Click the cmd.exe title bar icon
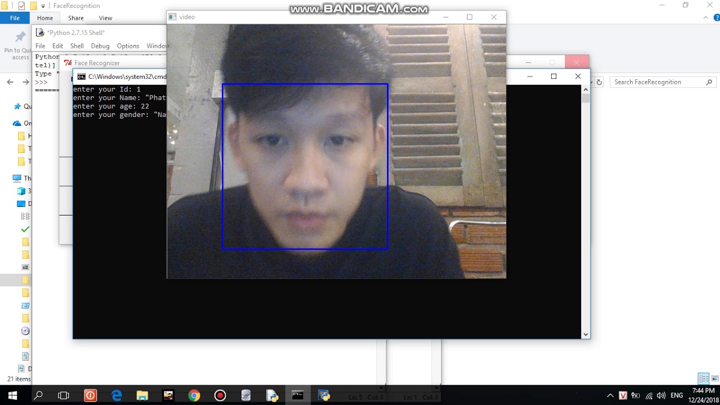 click(x=82, y=76)
